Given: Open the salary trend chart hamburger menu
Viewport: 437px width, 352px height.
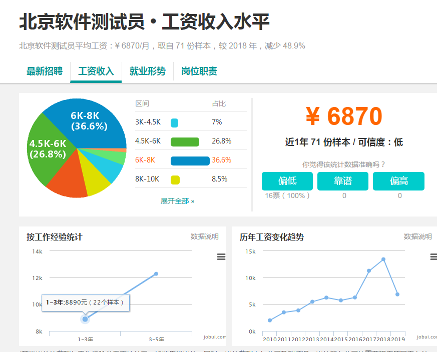Looking at the screenshot, I should click(433, 257).
